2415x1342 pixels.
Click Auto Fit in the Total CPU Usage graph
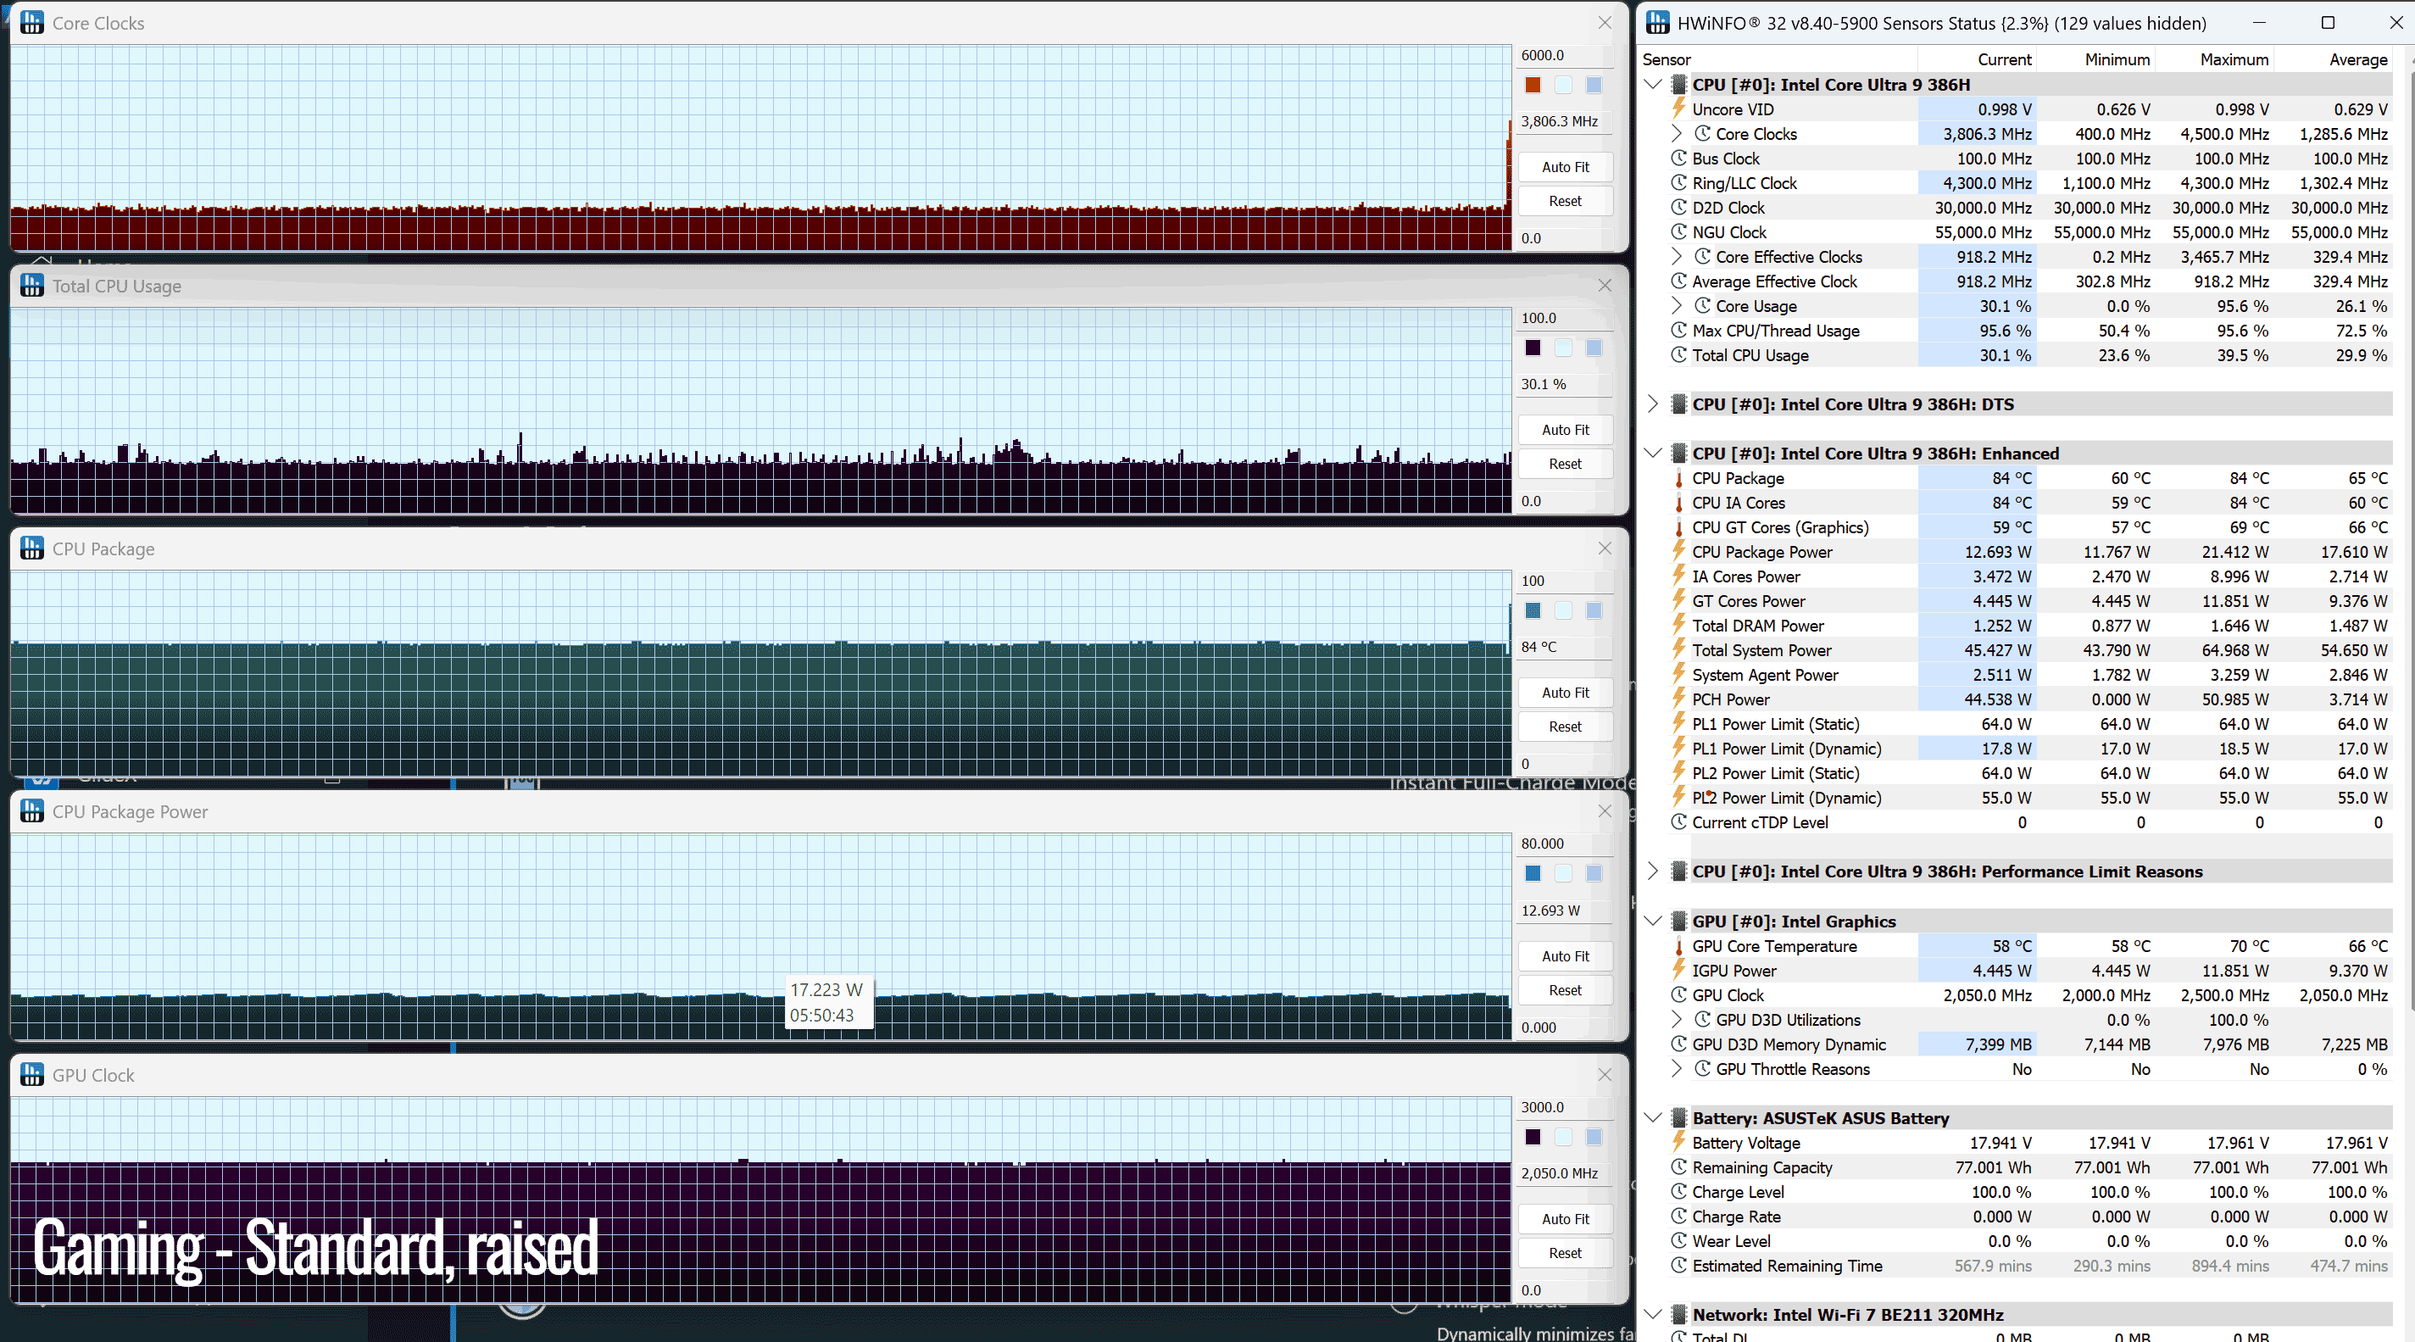[x=1565, y=430]
